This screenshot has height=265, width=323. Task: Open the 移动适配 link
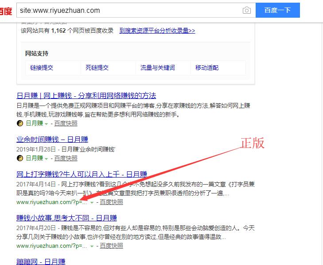point(207,68)
